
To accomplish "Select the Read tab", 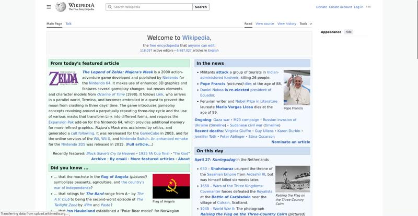I will point(248,23).
